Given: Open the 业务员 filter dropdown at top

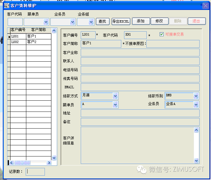Looking at the screenshot, I should (x=73, y=22).
